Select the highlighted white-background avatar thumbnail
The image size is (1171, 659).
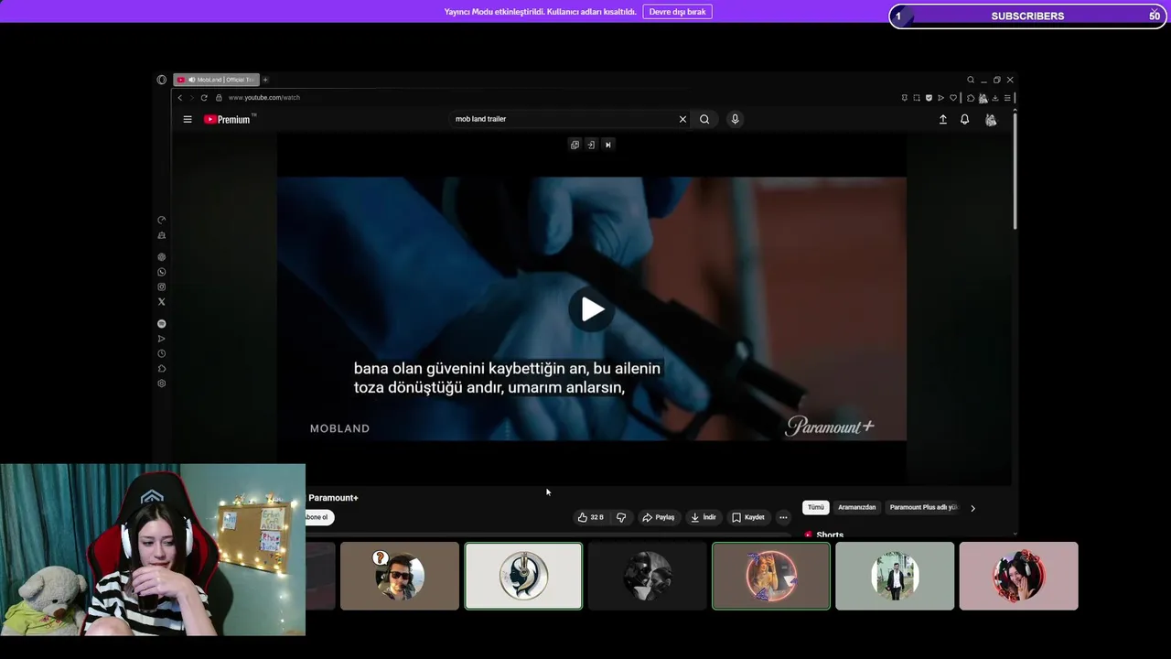(523, 576)
